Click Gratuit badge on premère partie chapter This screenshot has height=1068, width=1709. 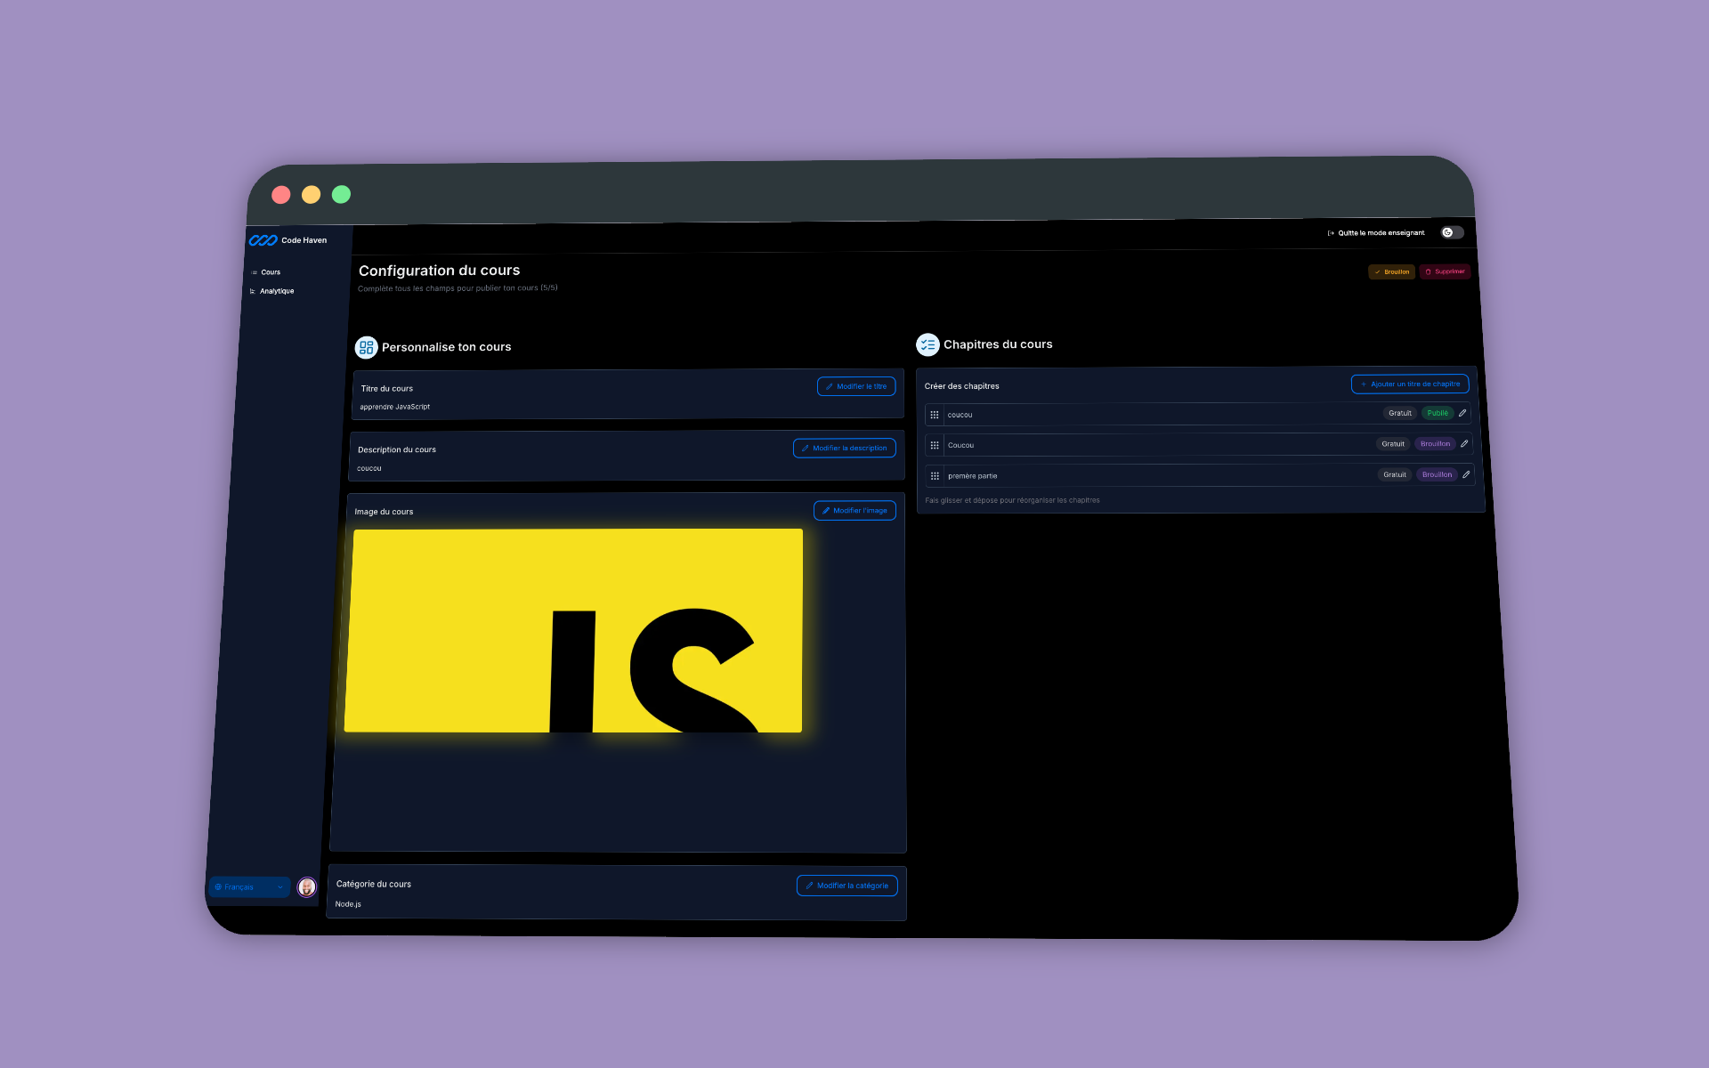[x=1395, y=474]
